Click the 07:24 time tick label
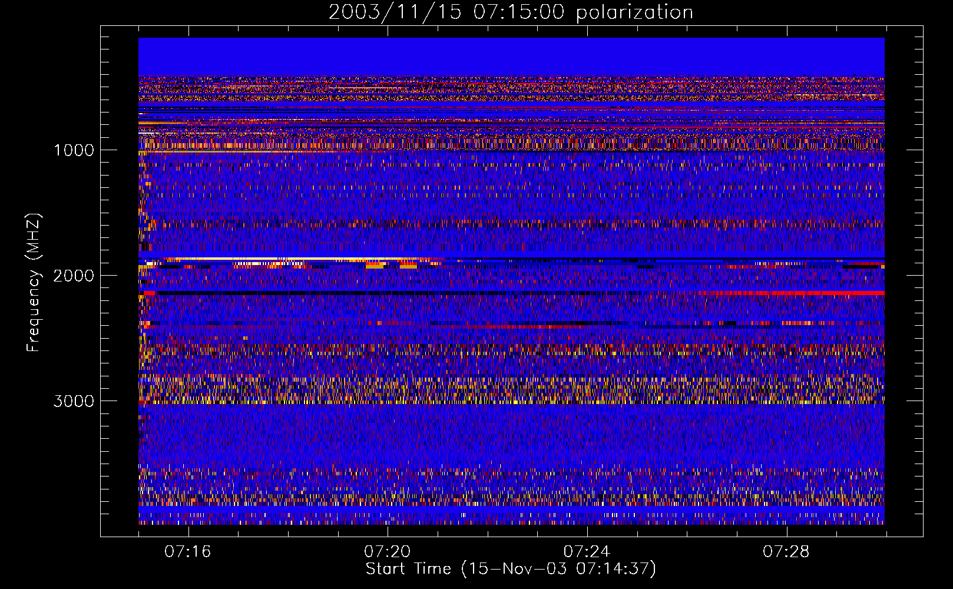Viewport: 953px width, 589px height. 587,552
